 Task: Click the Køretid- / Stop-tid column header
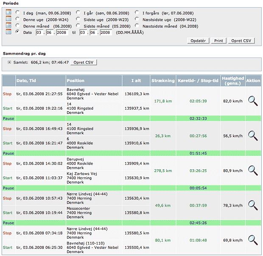[198, 81]
